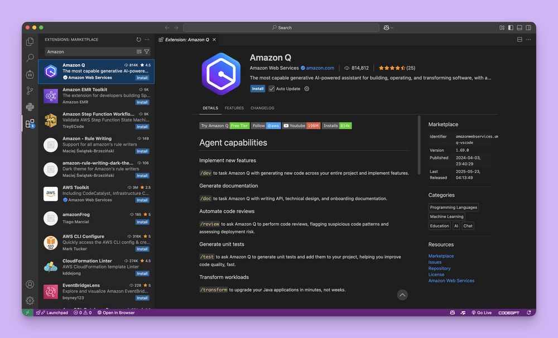Select the Source Control icon
558x338 pixels.
30,90
